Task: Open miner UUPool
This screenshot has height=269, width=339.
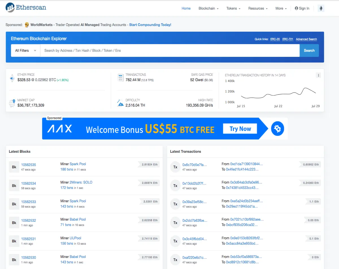Action: (75, 238)
